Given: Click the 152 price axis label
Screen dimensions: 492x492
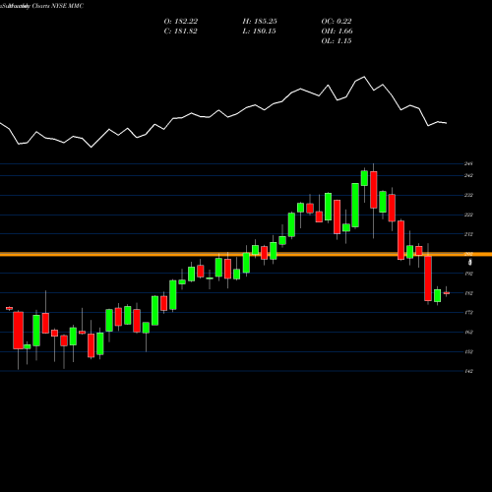Looking at the screenshot, I should [468, 351].
